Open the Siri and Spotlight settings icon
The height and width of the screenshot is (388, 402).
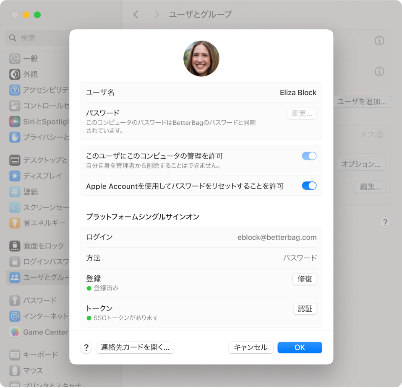14,122
